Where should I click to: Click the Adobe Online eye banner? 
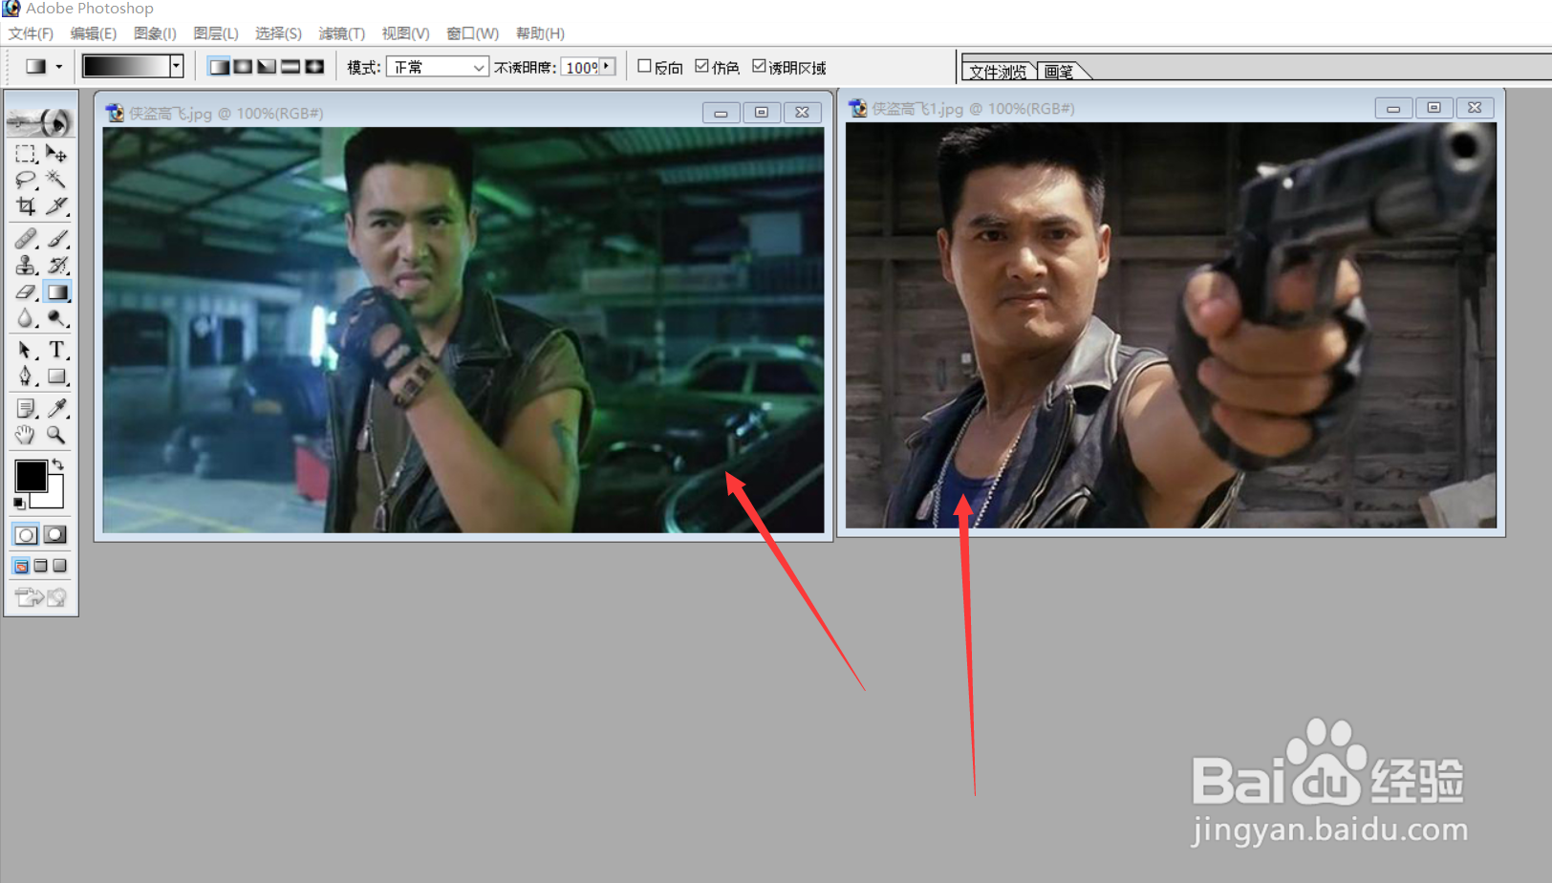coord(40,121)
